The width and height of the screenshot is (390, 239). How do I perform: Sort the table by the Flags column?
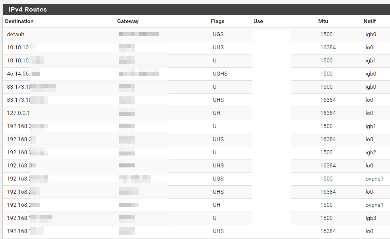[217, 21]
